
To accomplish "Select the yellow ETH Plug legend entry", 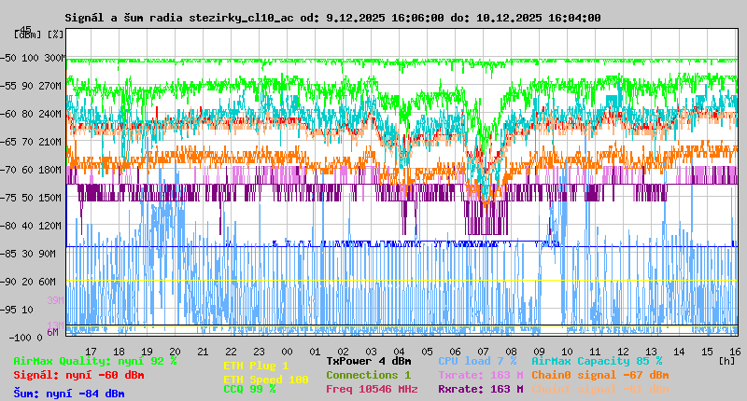I will [256, 366].
